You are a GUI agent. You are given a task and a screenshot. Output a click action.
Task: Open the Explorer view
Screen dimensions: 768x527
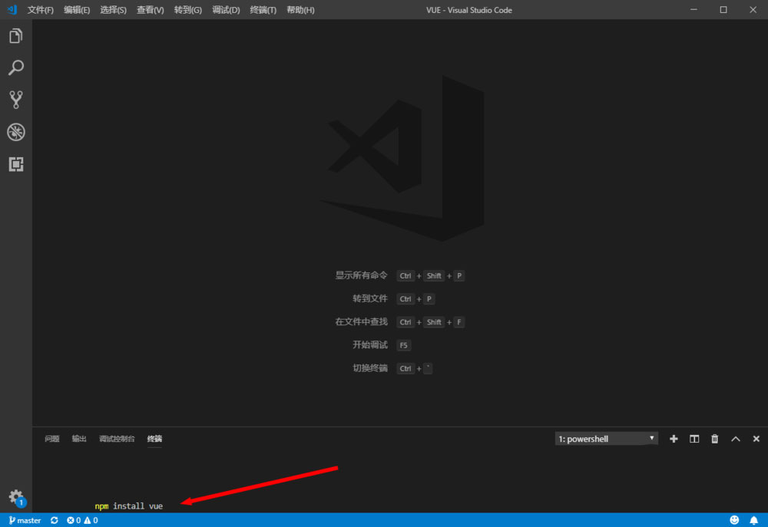pyautogui.click(x=16, y=35)
